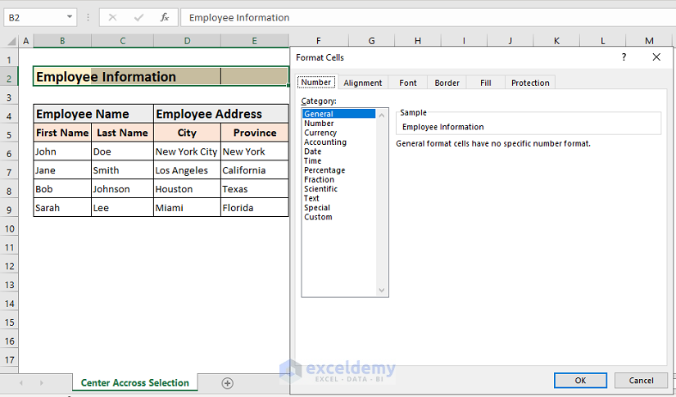Click the Enter checkmark in formula bar
The width and height of the screenshot is (676, 397).
click(x=138, y=17)
